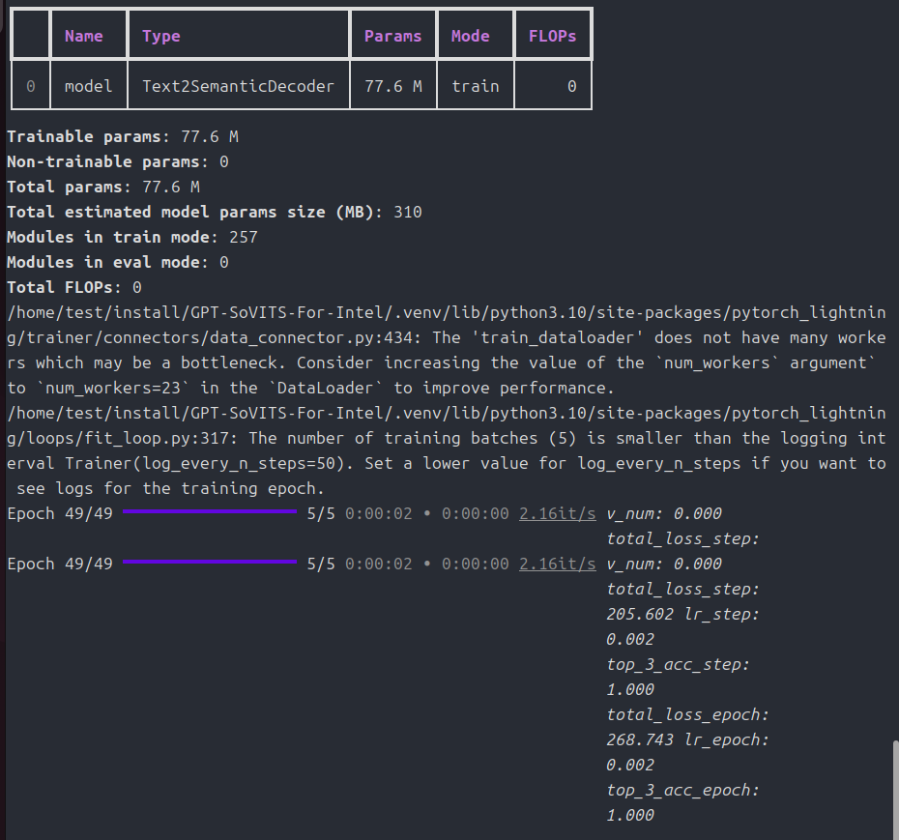Click the total_loss_epoch metric label

tap(687, 714)
